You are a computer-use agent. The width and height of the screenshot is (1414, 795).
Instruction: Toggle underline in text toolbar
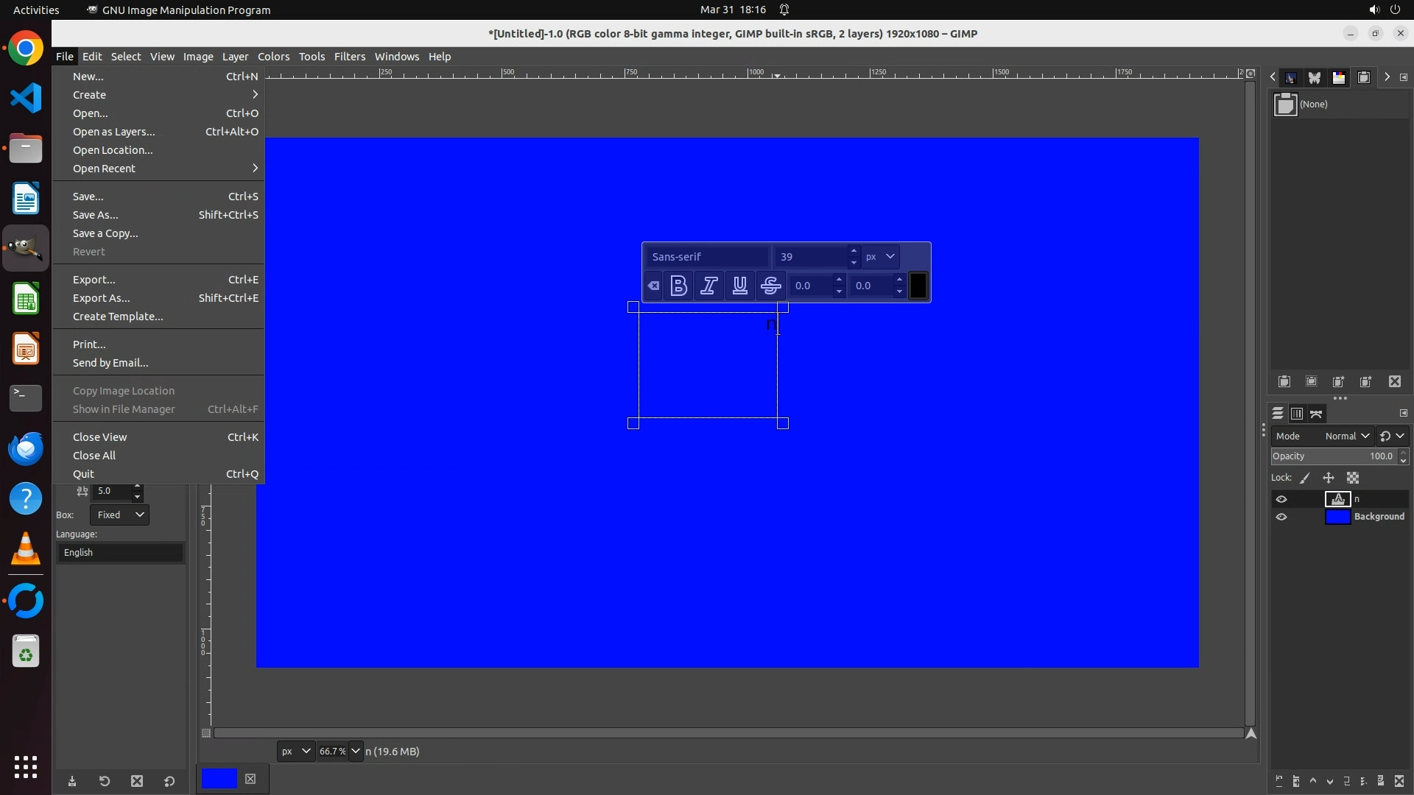pyautogui.click(x=740, y=286)
